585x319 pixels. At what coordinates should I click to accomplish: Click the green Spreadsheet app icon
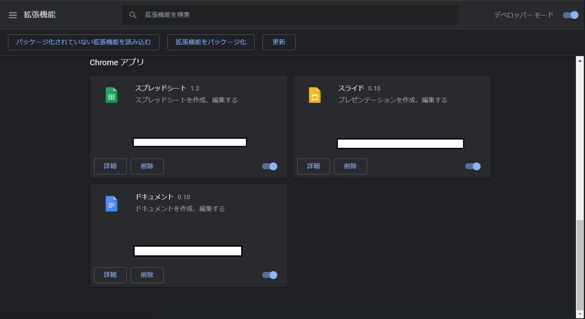(112, 95)
